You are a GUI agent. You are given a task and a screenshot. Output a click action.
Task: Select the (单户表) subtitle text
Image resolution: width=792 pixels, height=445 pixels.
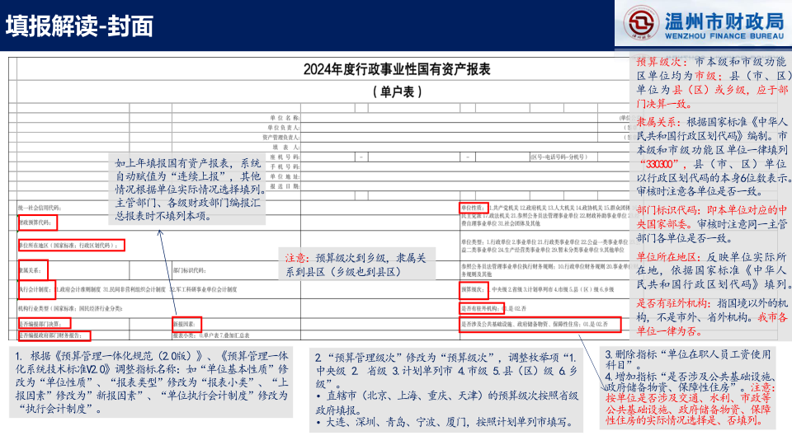click(x=398, y=91)
